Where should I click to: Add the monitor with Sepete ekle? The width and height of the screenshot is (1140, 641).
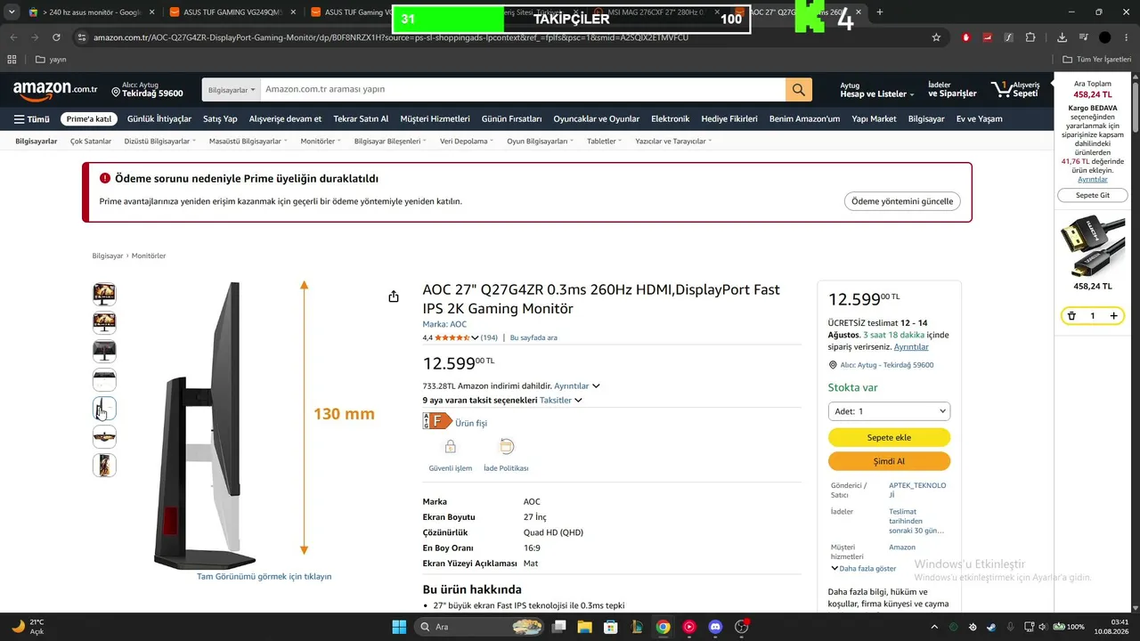click(x=889, y=437)
